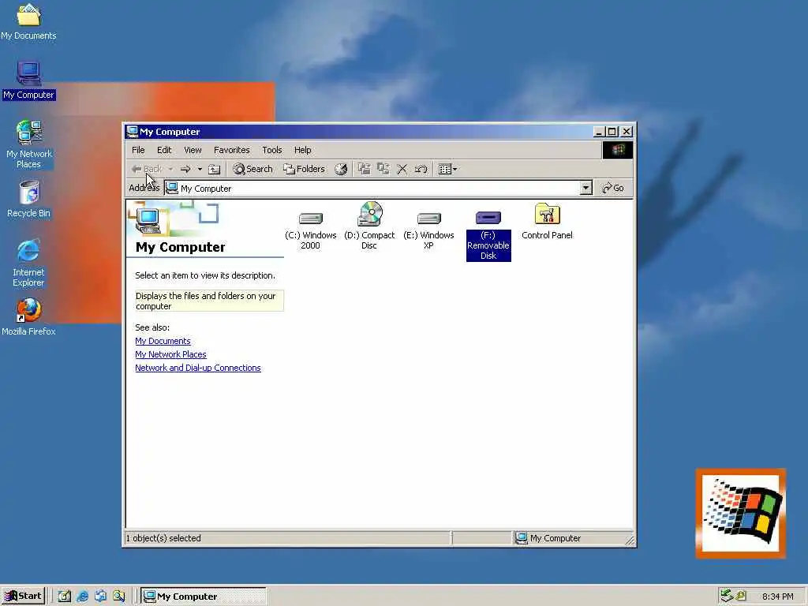The image size is (808, 606).
Task: Click the network tray icon
Action: [x=727, y=596]
